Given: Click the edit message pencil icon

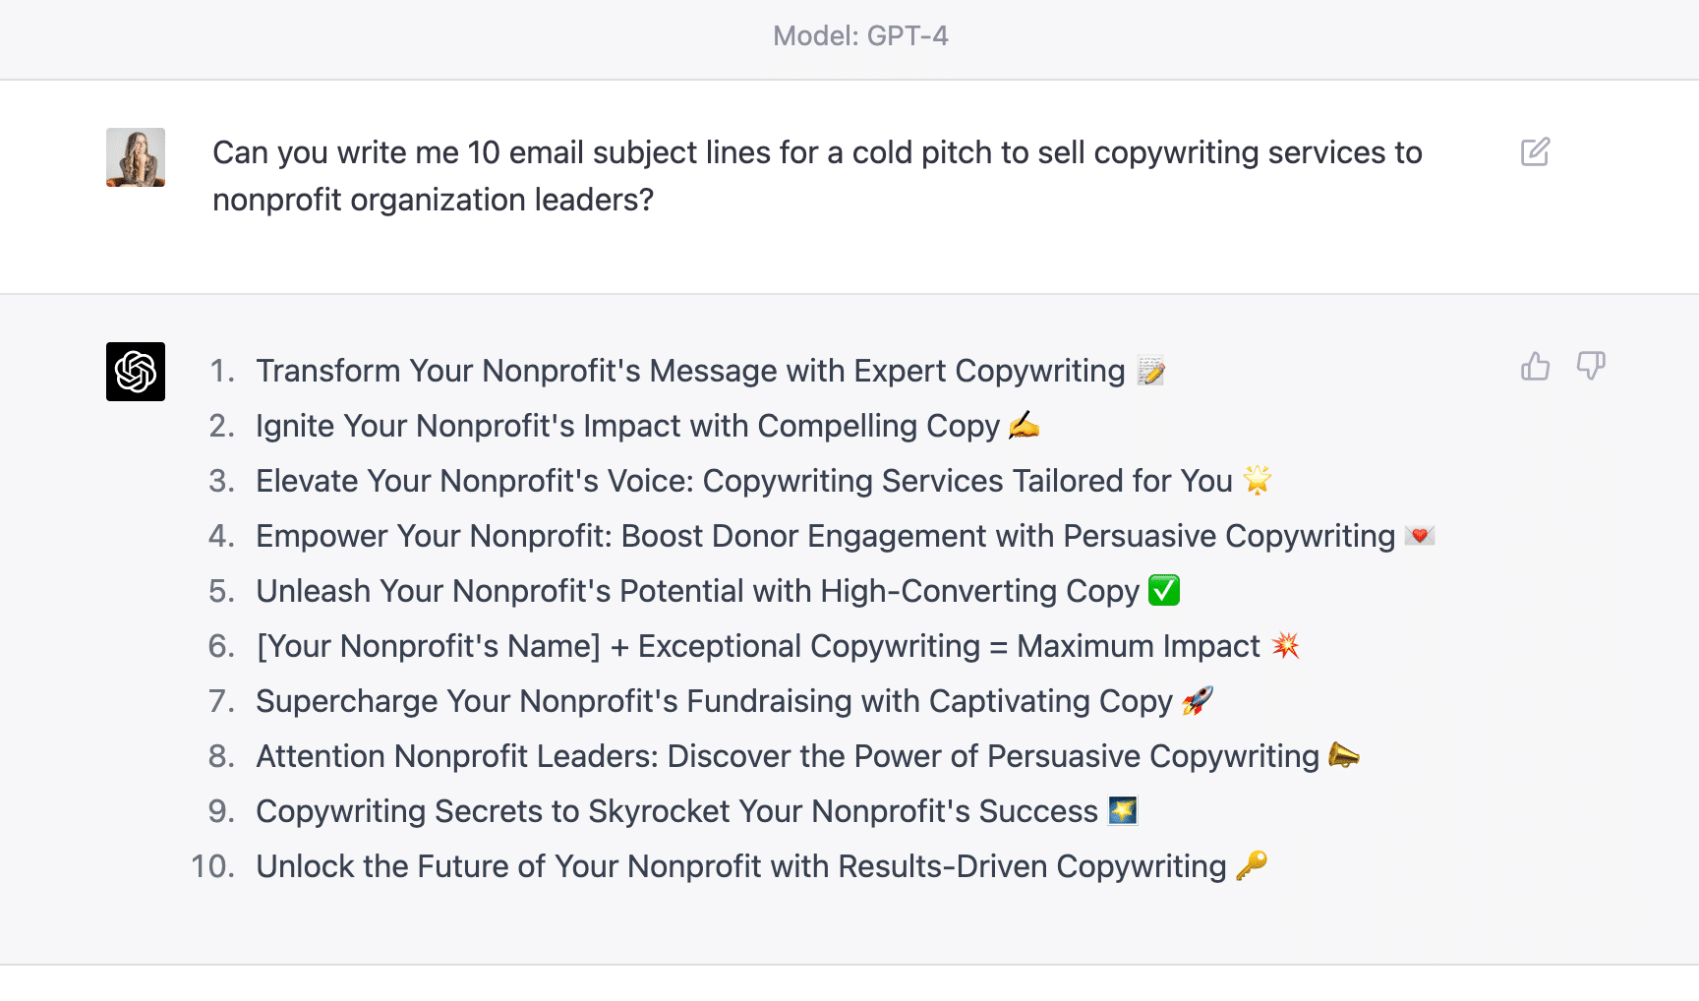Looking at the screenshot, I should pos(1535,152).
